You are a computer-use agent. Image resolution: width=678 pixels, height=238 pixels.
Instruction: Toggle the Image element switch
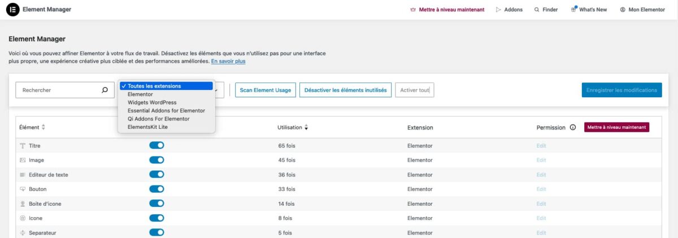[157, 160]
